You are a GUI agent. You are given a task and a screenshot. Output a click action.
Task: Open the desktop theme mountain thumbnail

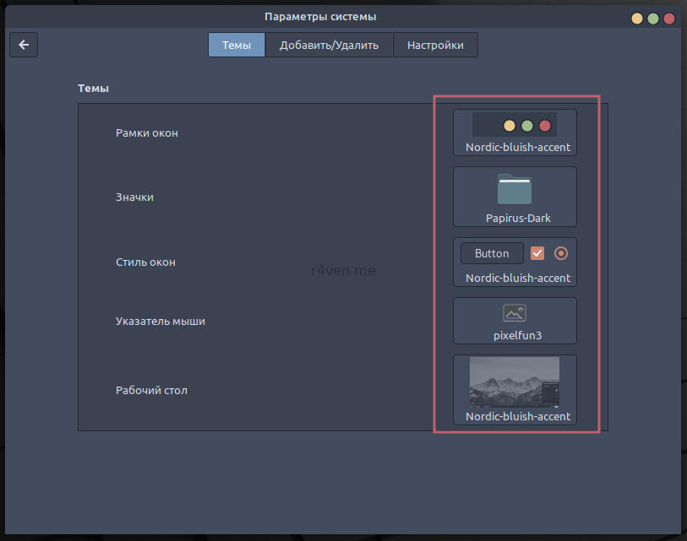[x=515, y=381]
